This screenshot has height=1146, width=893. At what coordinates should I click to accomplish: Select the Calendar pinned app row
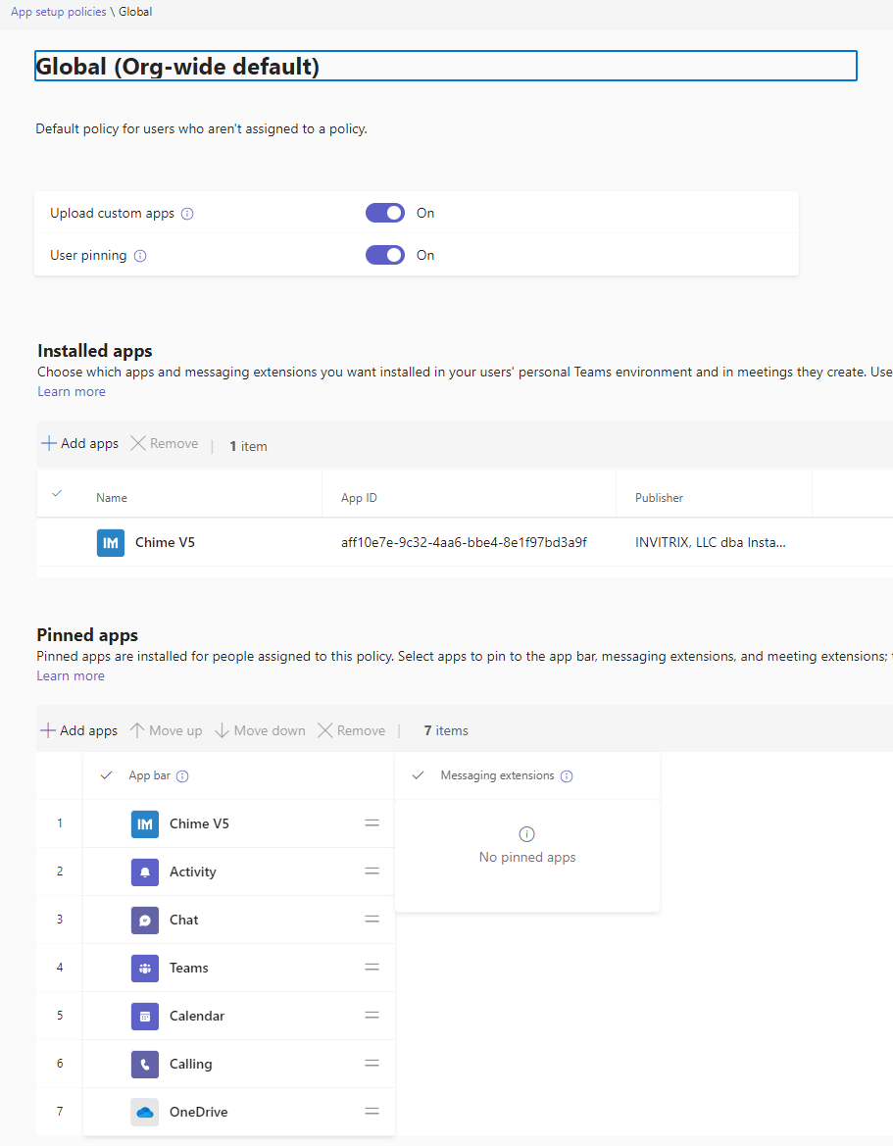(239, 1016)
